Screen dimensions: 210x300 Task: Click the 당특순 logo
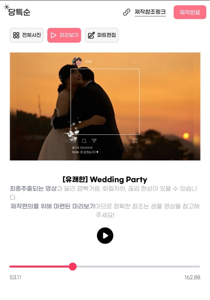click(18, 11)
